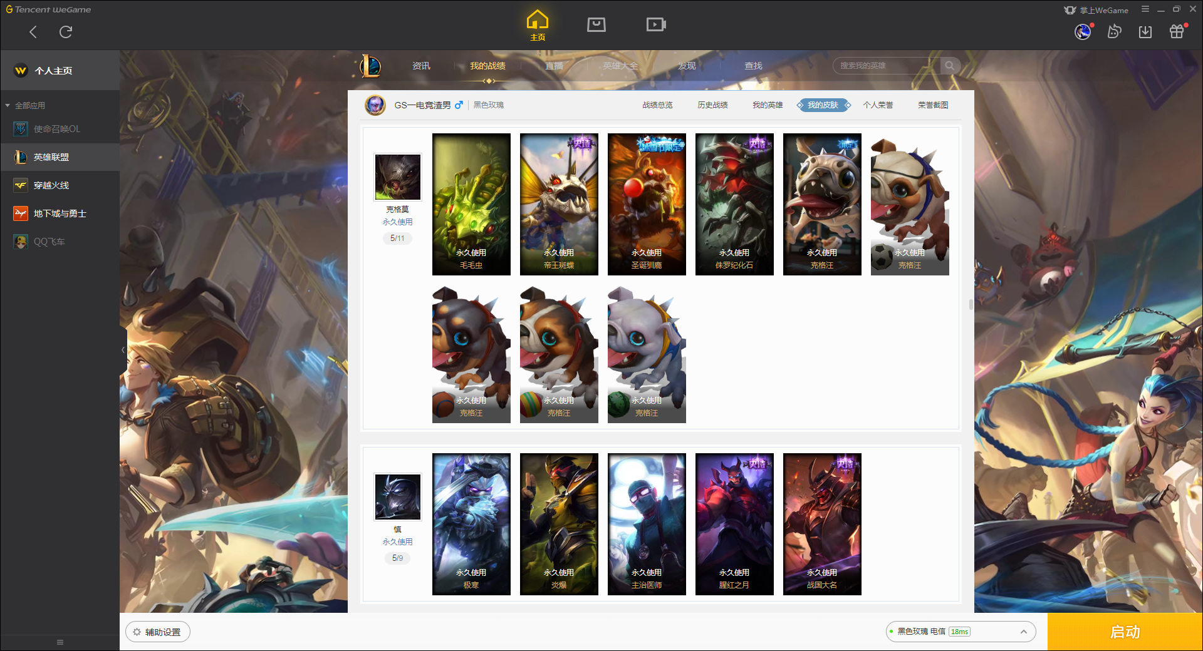Refresh the page with the reload icon

pos(66,32)
